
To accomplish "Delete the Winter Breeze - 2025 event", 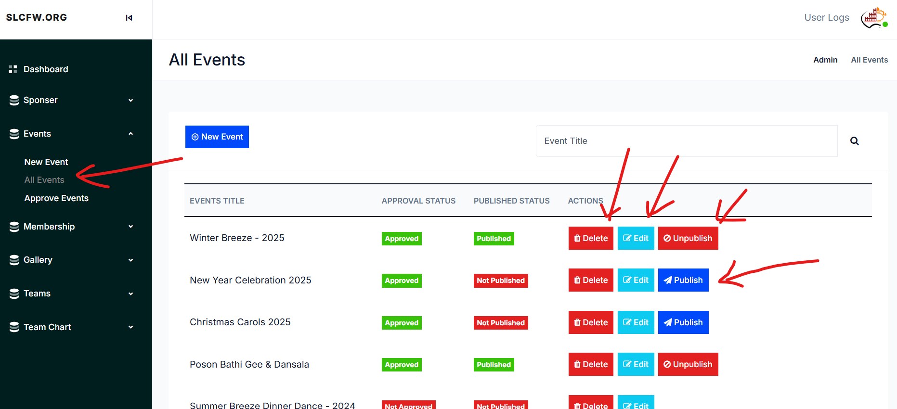I will 591,238.
